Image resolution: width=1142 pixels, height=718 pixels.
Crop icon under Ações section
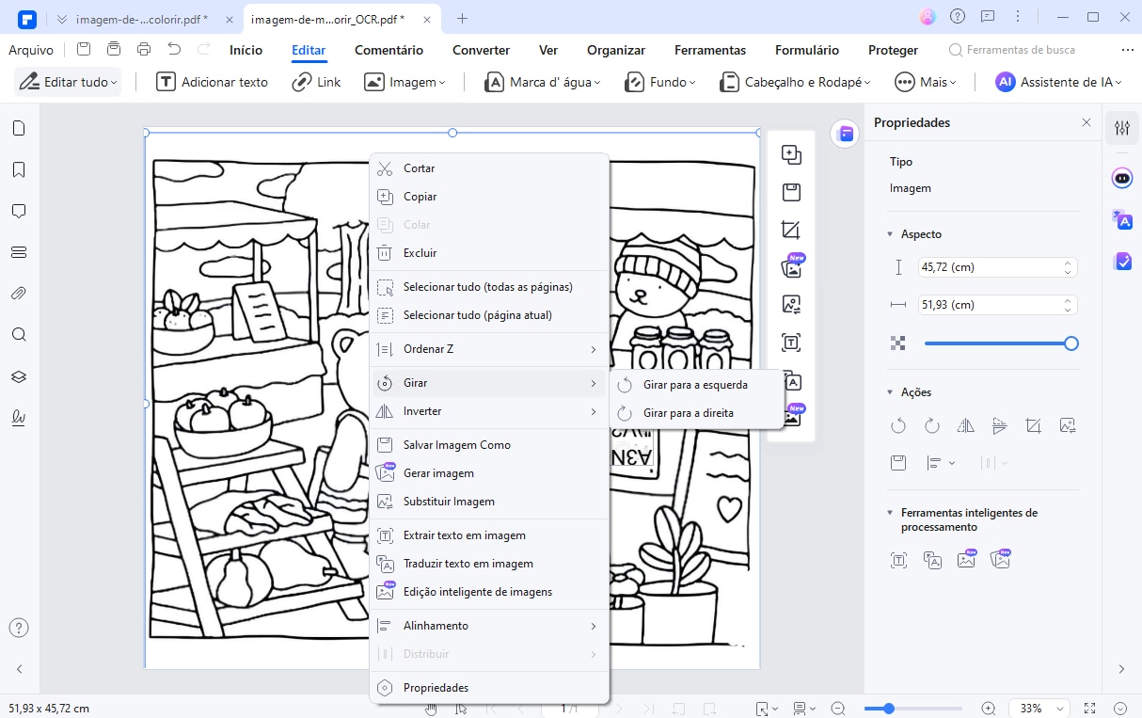point(1034,426)
